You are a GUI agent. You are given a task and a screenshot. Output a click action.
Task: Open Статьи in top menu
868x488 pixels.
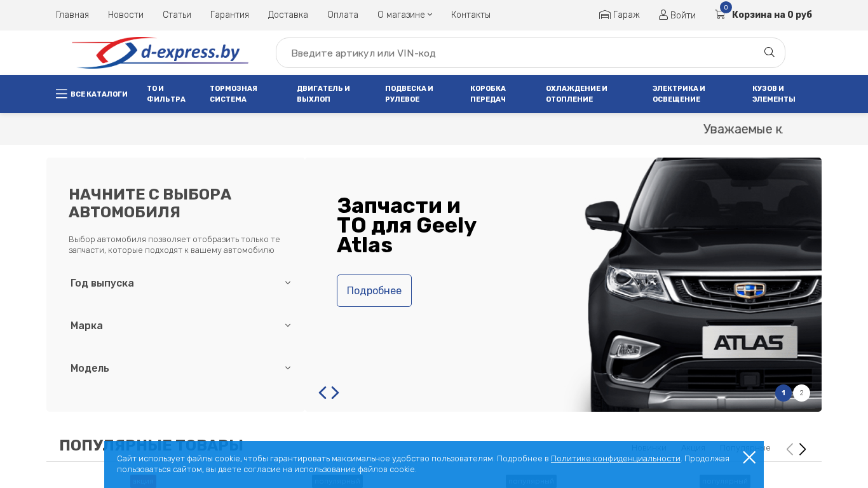[177, 15]
